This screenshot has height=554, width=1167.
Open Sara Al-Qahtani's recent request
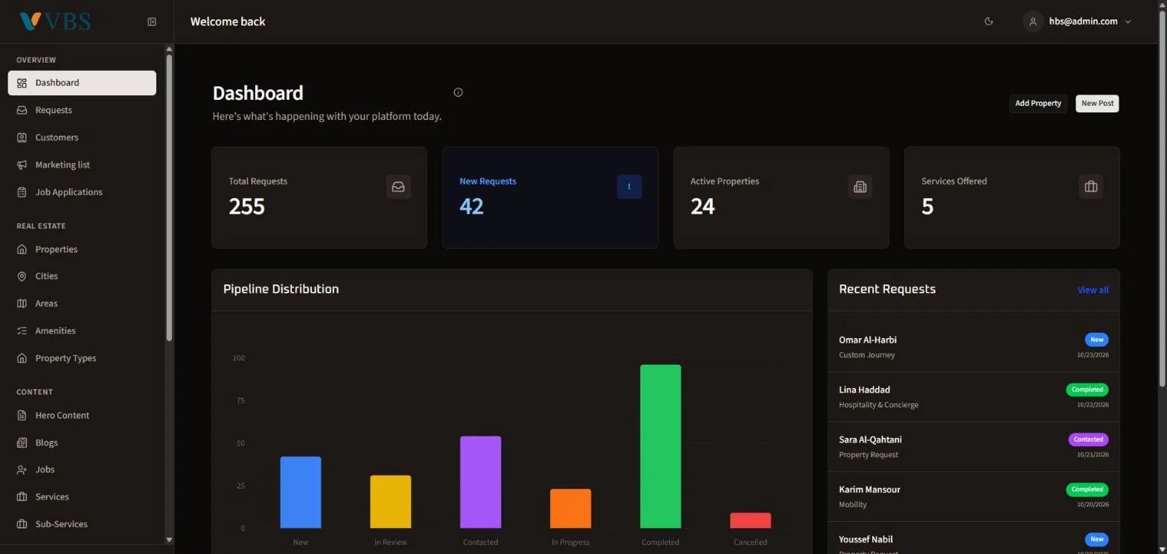pos(973,447)
